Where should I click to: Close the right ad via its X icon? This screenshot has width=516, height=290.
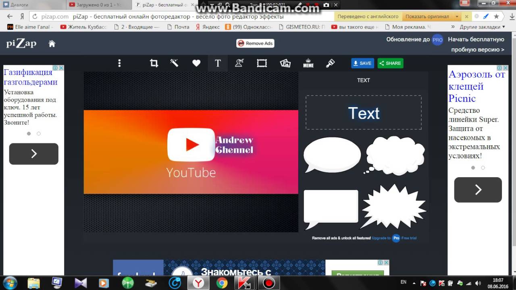click(506, 68)
